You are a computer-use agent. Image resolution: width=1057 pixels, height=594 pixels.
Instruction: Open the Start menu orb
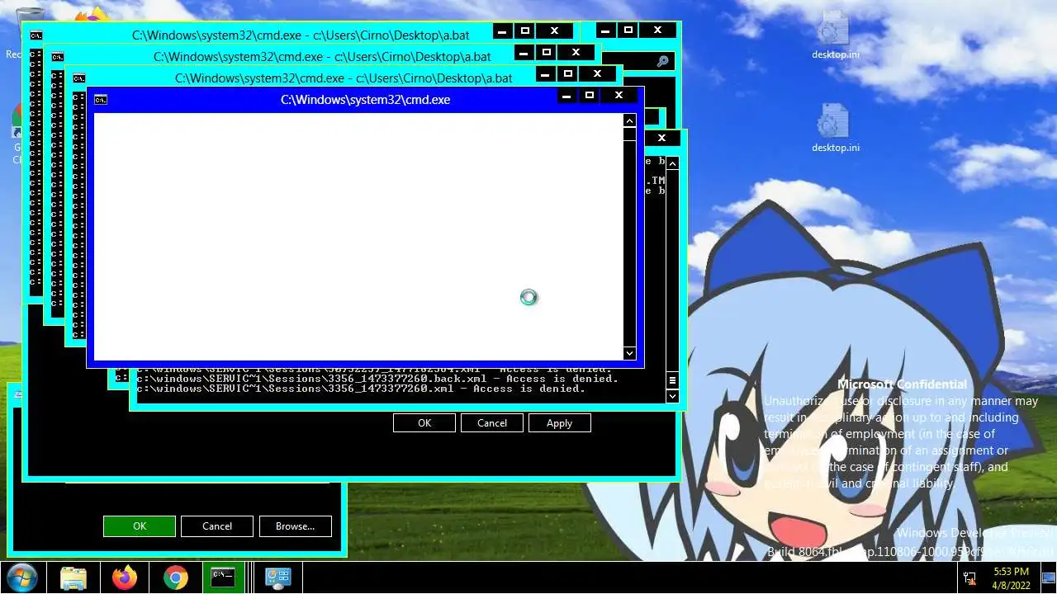tap(21, 577)
